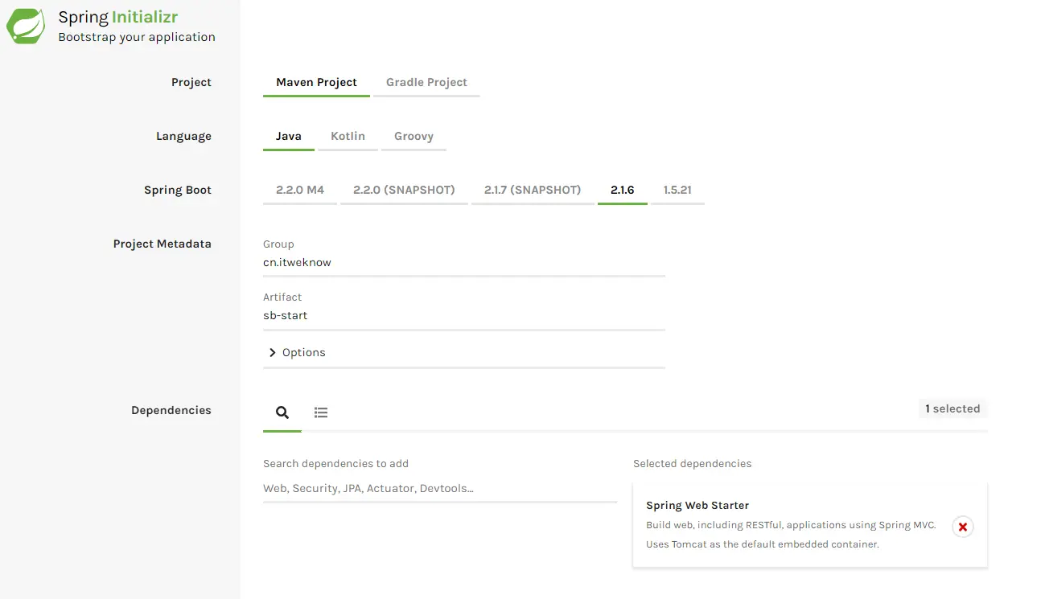Click the Spring Web Starter title

pos(697,505)
